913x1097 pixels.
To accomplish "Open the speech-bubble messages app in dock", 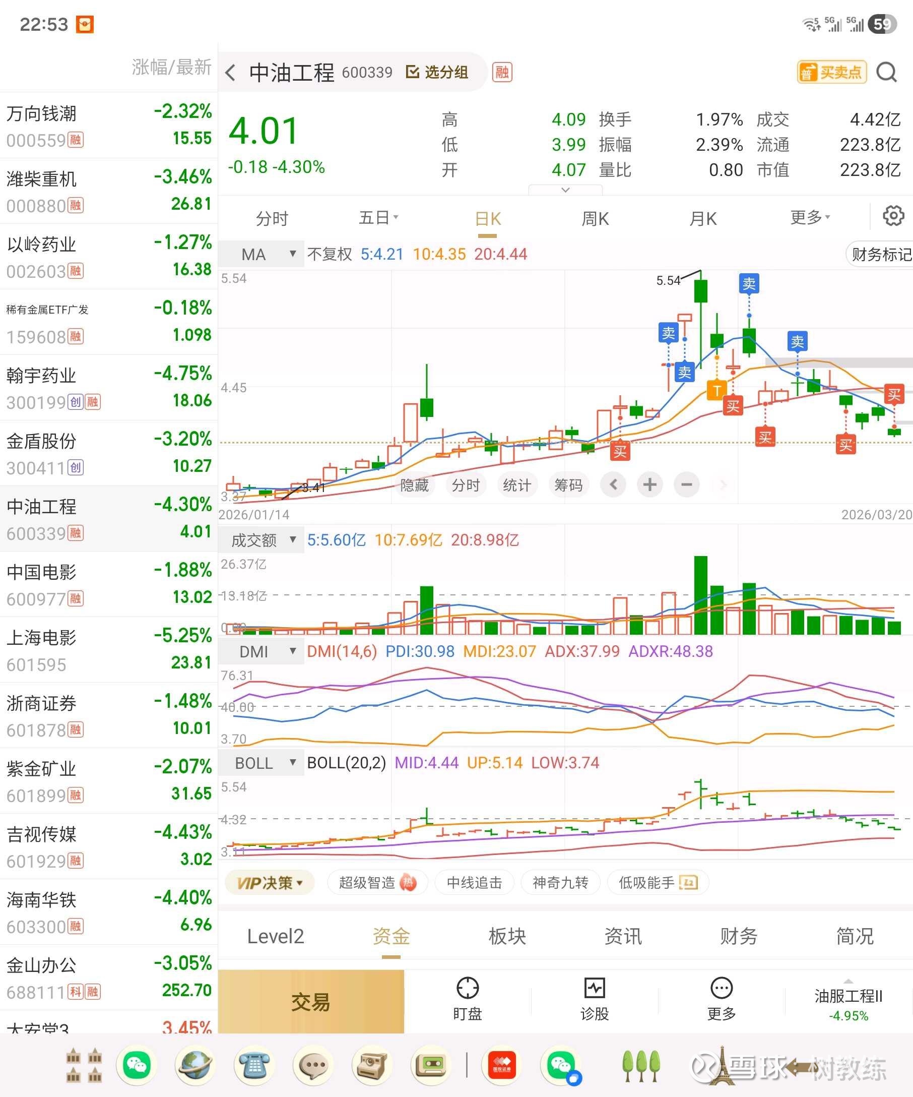I will click(313, 1065).
